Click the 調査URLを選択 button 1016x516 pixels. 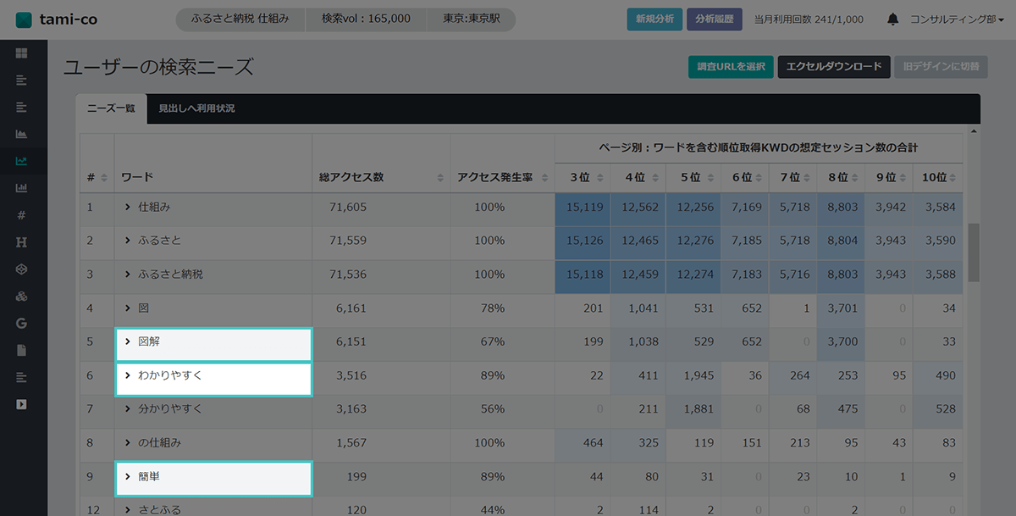(731, 67)
